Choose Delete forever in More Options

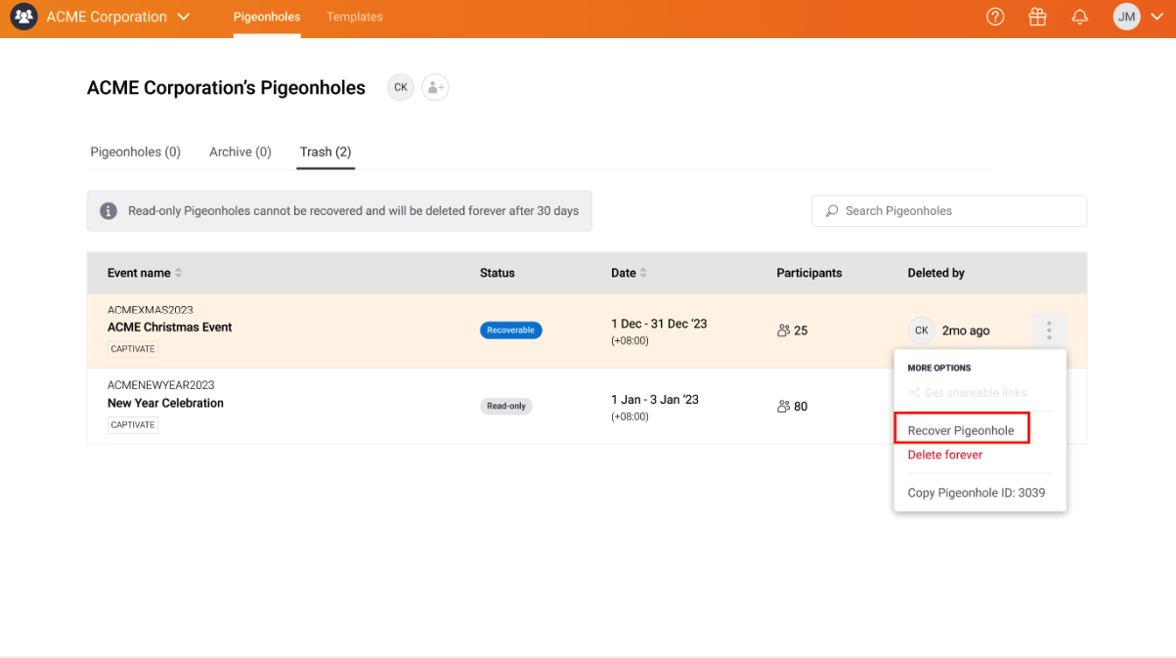[x=944, y=455]
